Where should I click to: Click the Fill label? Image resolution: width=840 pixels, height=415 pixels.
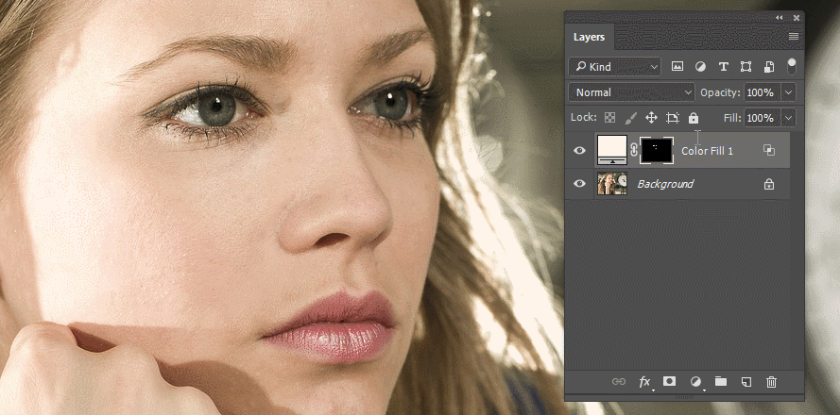point(732,118)
